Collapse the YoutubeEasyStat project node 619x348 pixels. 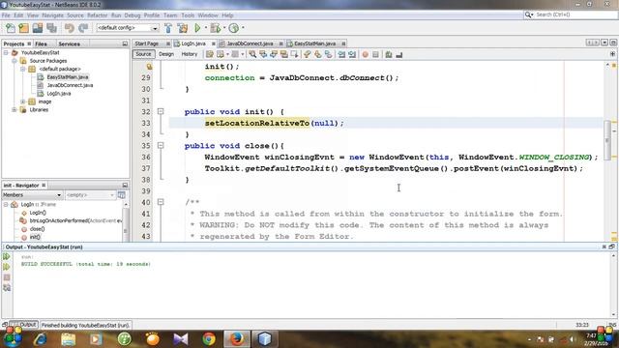[6, 52]
